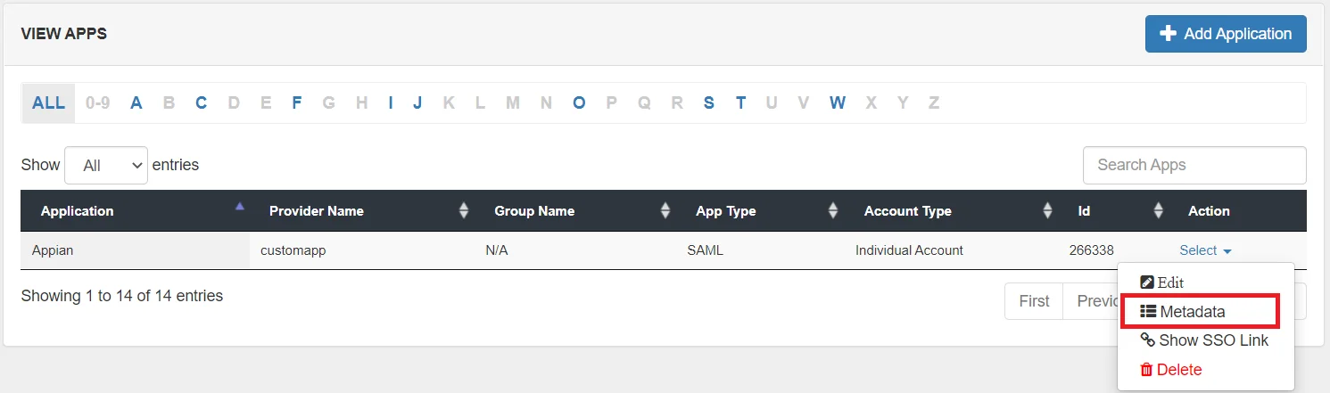
Task: Filter apps starting with letter W
Action: 837,102
